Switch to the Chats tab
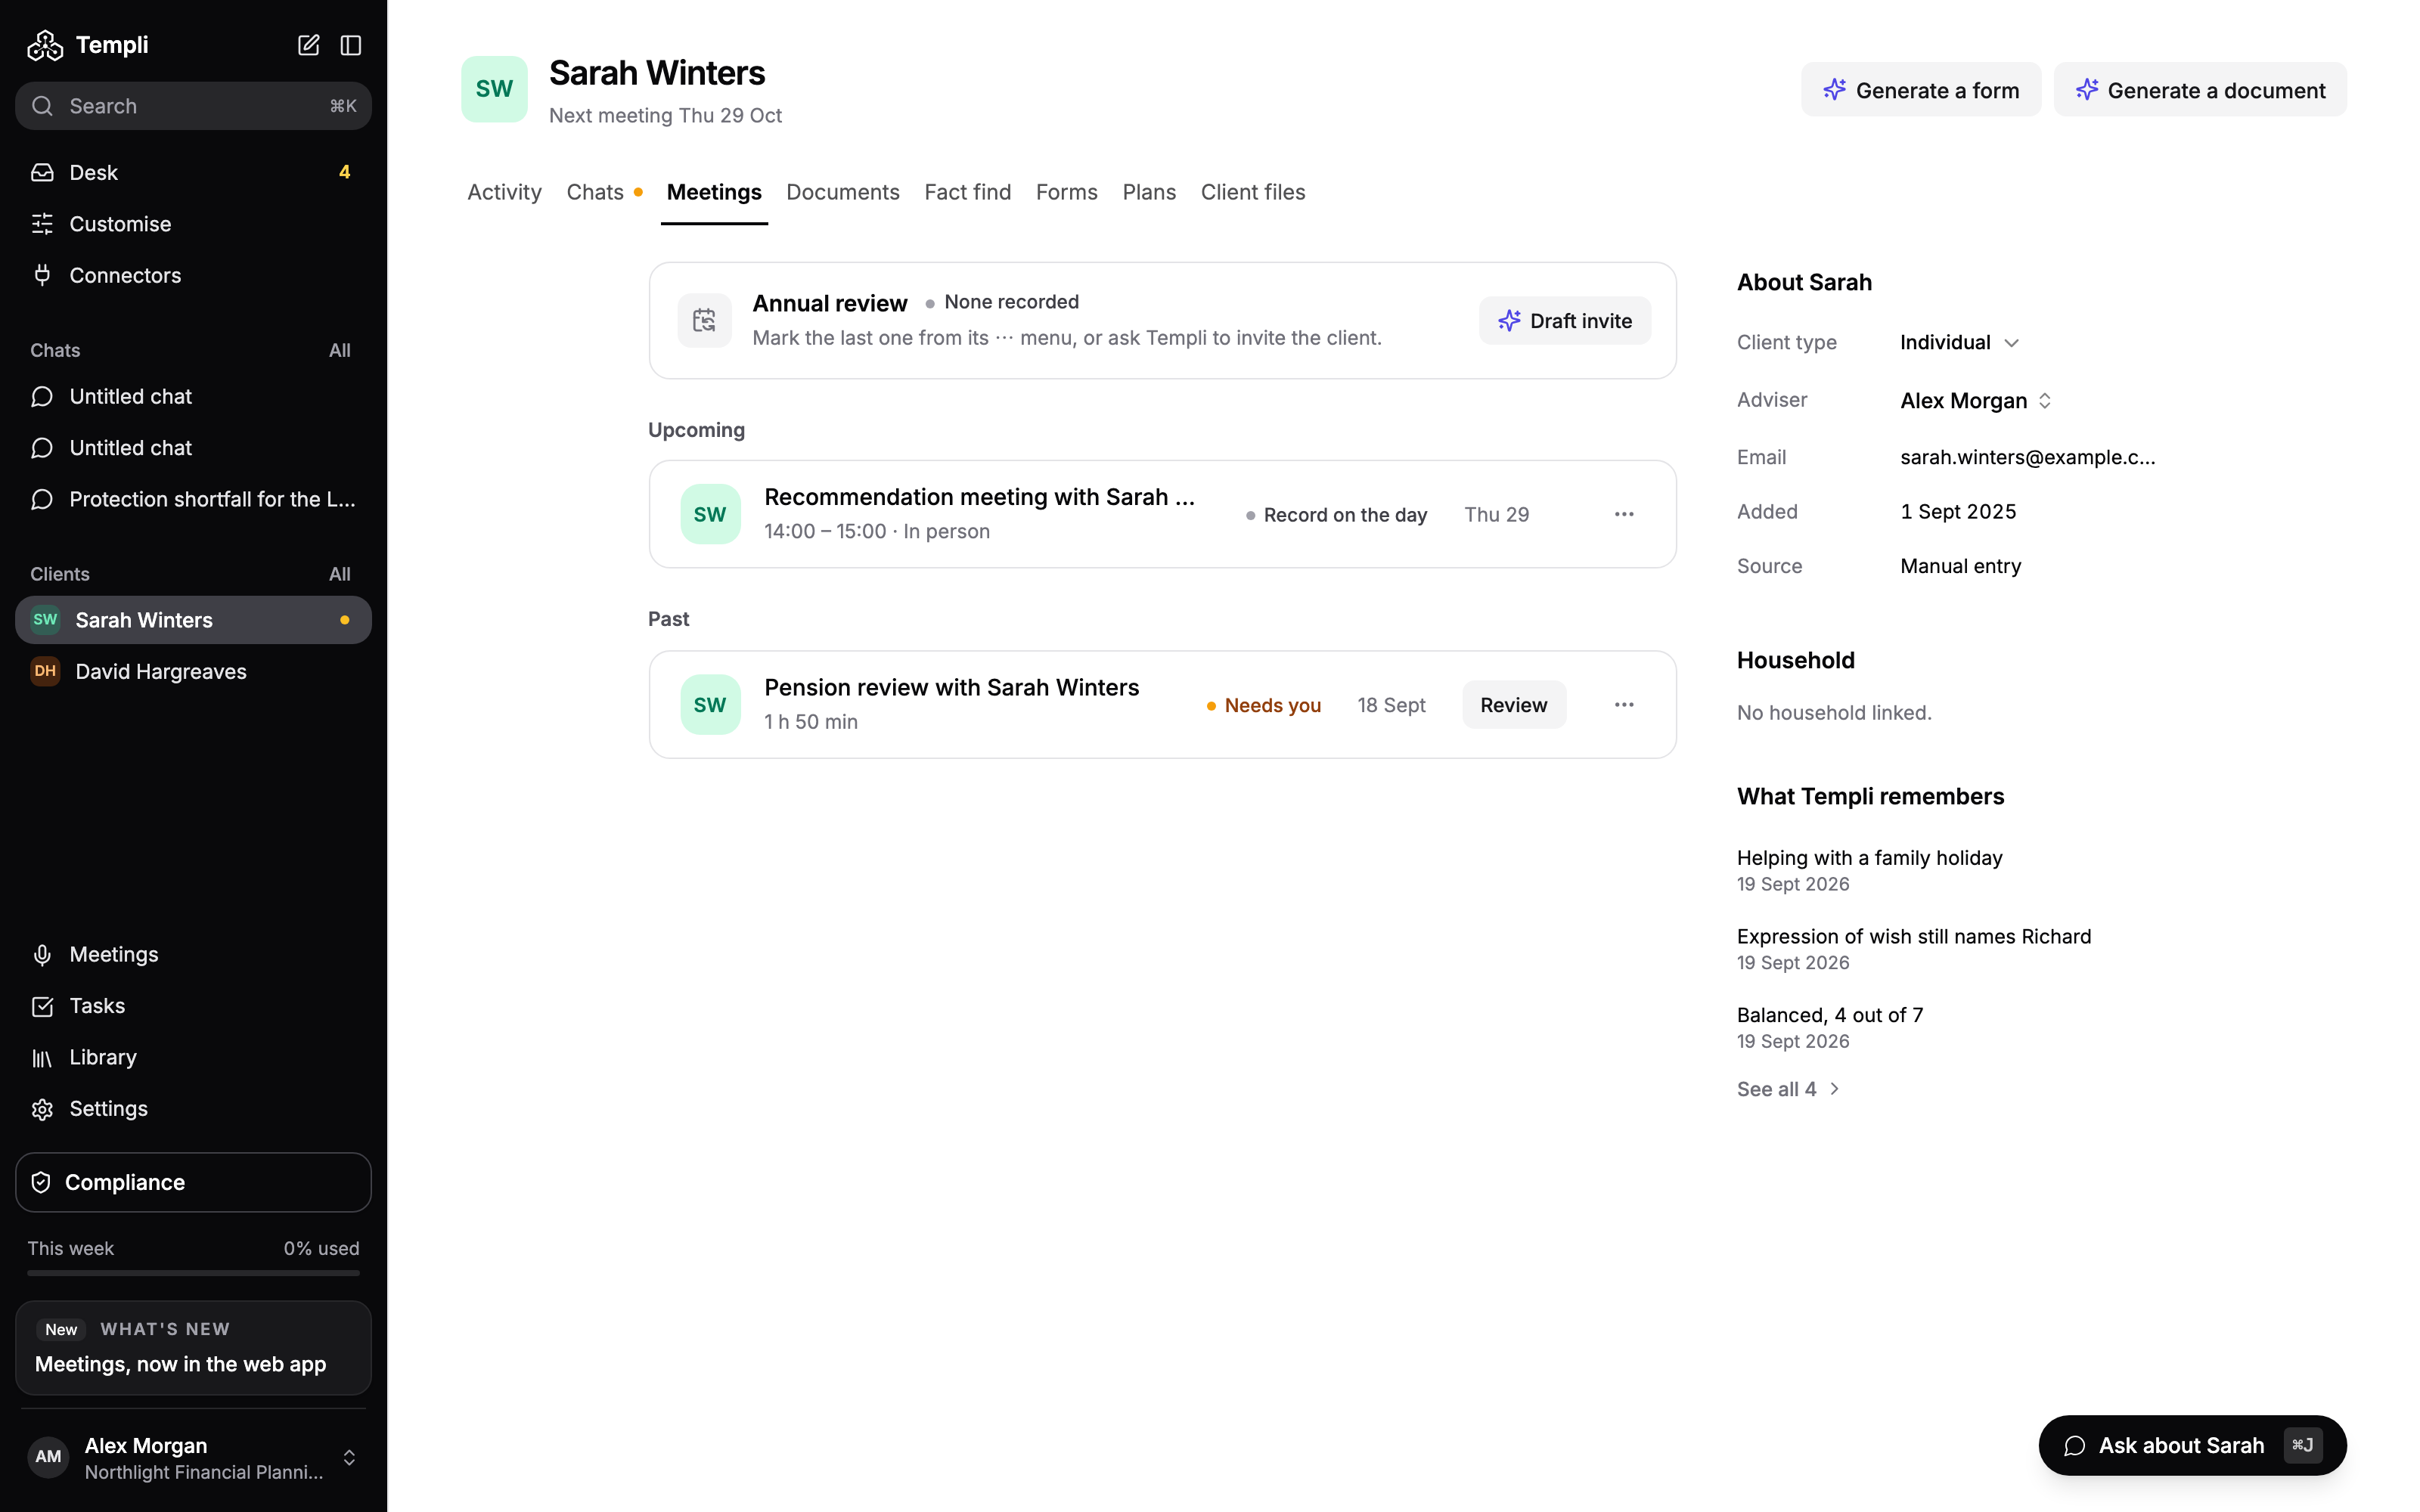Viewport: 2420px width, 1512px height. [x=603, y=192]
